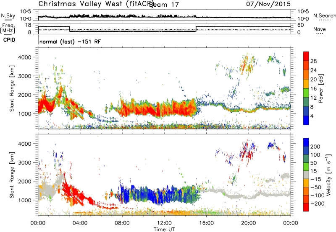The width and height of the screenshot is (336, 232).
Task: Click the '16:00' time tick label
Action: (x=206, y=223)
